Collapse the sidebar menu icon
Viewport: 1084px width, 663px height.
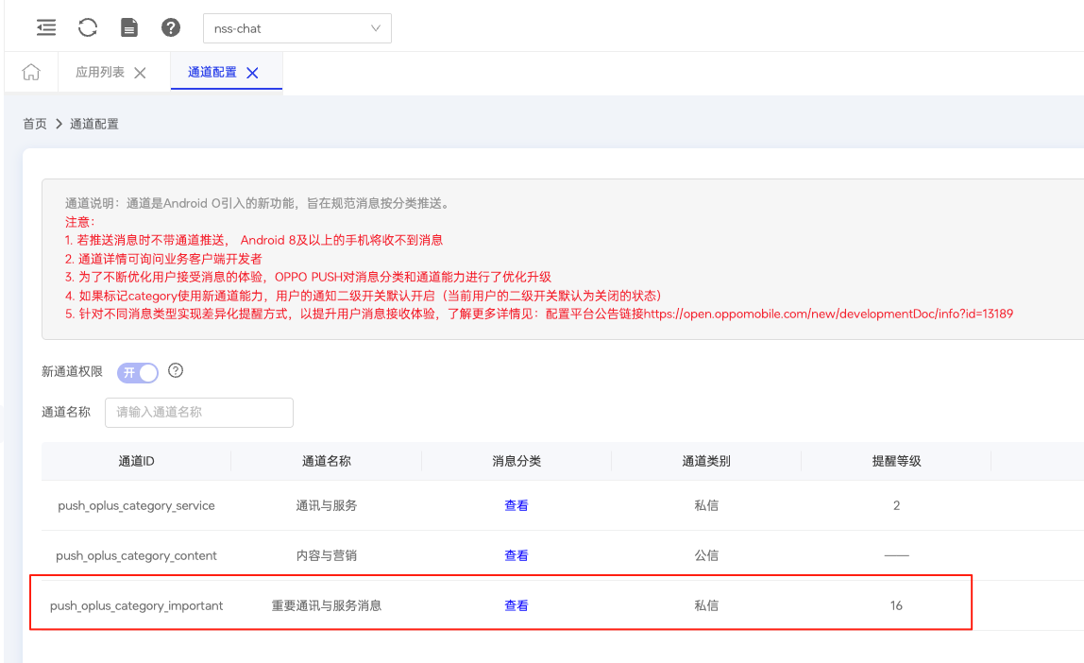coord(46,27)
